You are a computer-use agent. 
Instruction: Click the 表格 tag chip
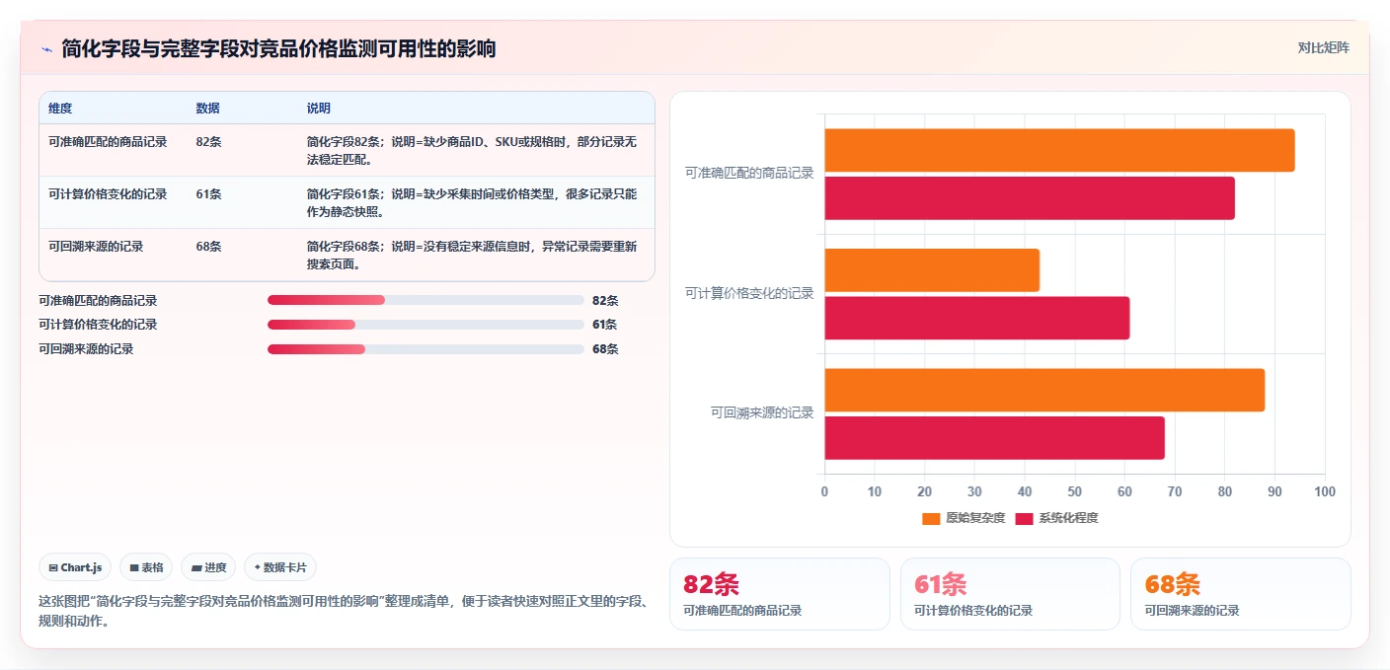click(x=146, y=567)
